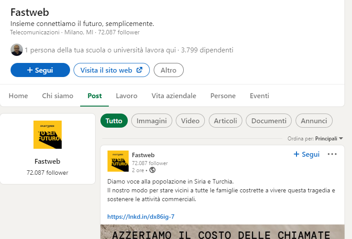Open the lnkd.in/dx86ig-7 link
This screenshot has width=352, height=239.
click(x=141, y=217)
